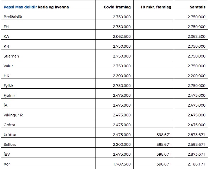Click the Pepsi Max deildir header link
The width and height of the screenshot is (209, 169).
point(20,7)
